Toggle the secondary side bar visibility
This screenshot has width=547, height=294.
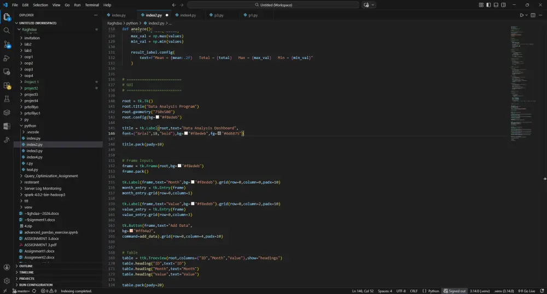click(502, 5)
